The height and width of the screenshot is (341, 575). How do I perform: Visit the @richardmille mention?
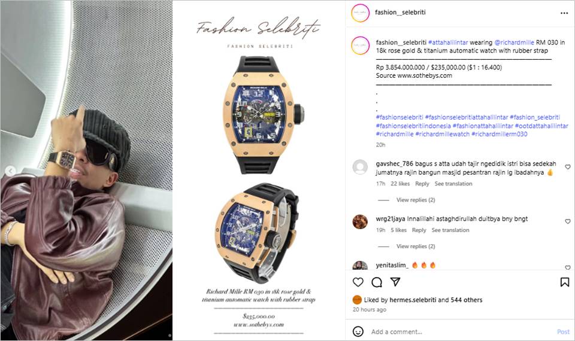click(514, 42)
